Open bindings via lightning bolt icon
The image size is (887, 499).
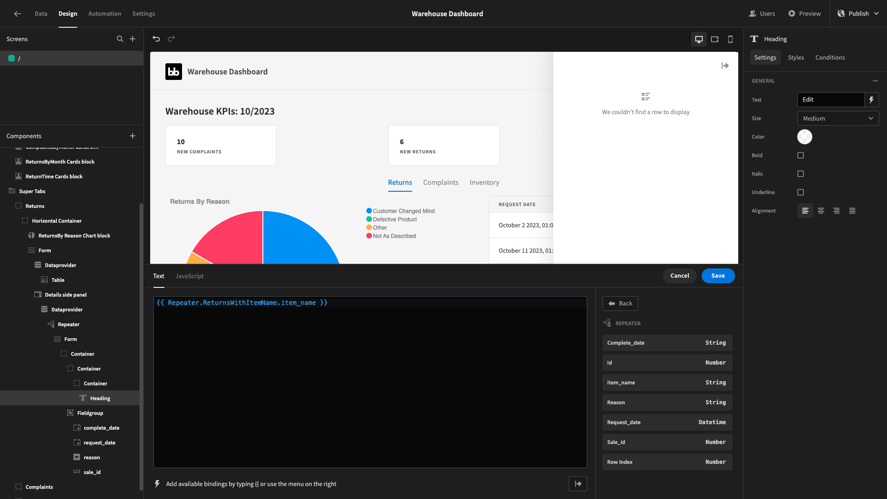click(871, 100)
